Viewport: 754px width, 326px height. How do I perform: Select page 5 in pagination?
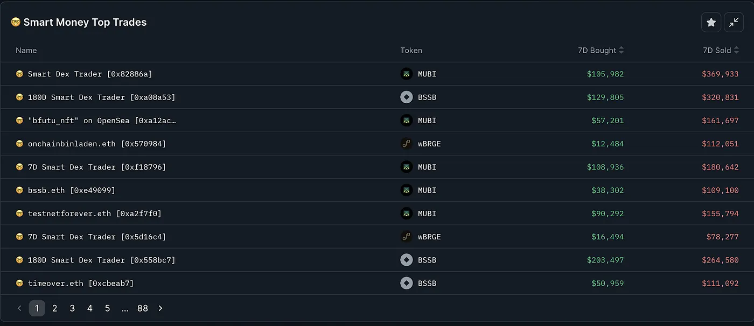click(107, 308)
